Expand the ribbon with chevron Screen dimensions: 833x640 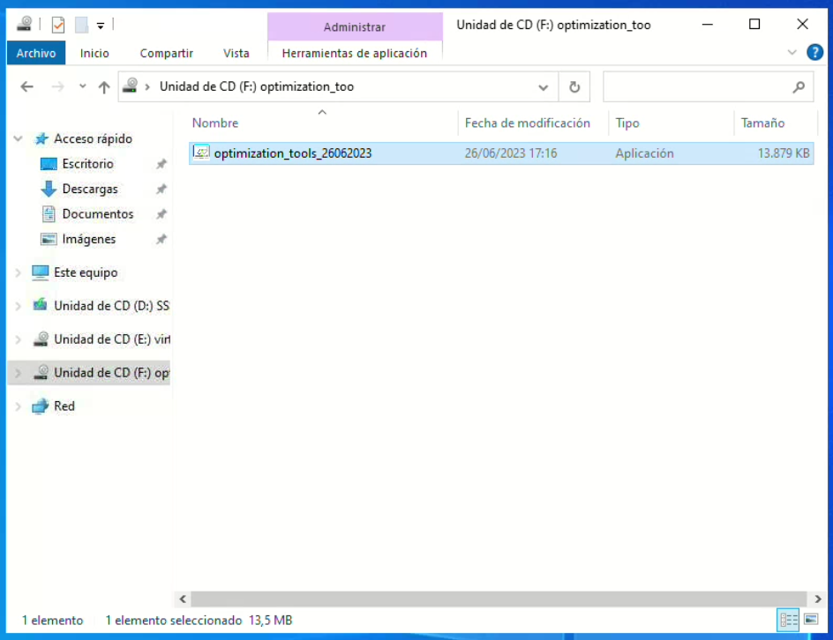click(792, 53)
